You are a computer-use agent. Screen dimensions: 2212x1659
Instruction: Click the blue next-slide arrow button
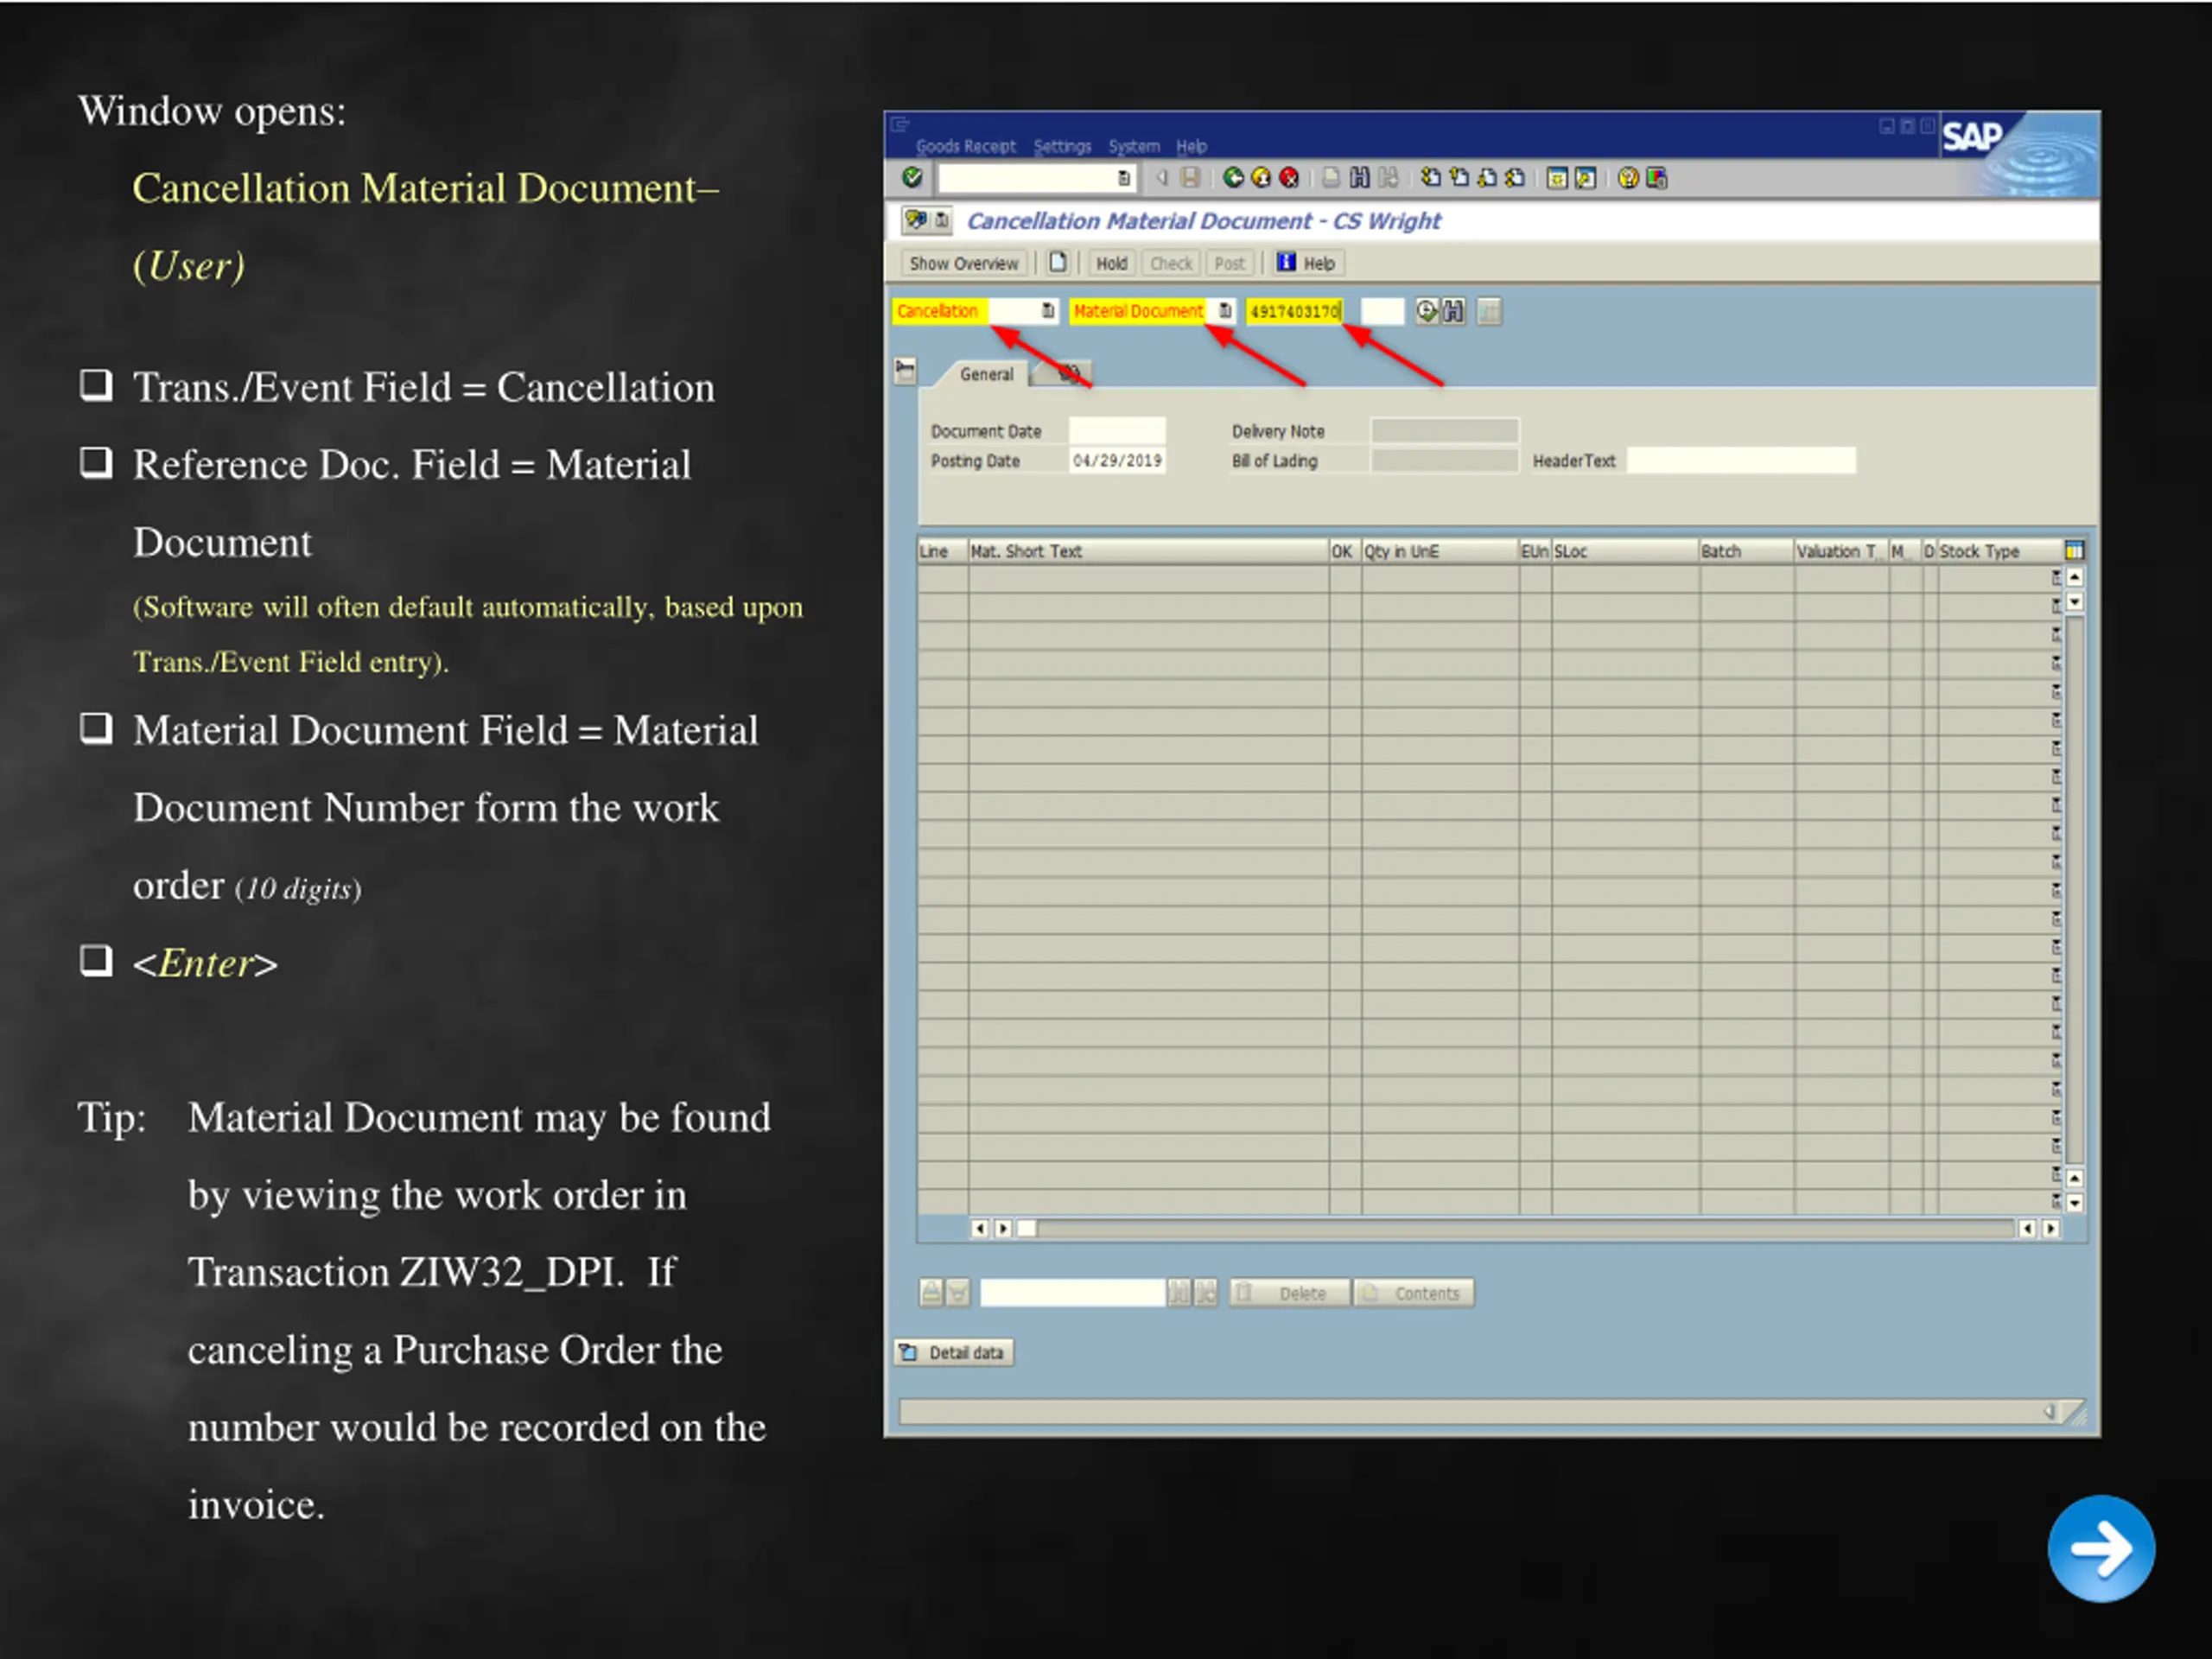(x=2101, y=1548)
